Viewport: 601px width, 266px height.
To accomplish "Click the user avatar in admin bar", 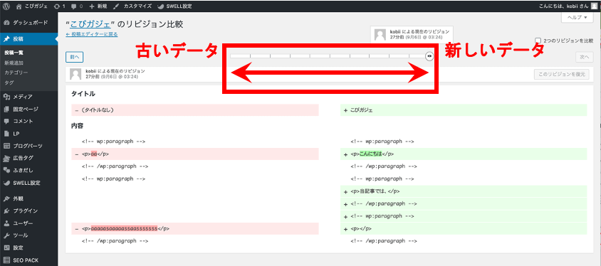I will [594, 6].
